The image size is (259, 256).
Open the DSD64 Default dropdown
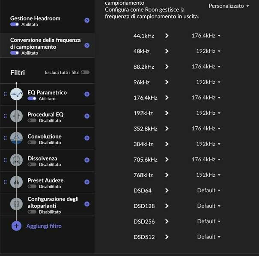click(x=208, y=190)
